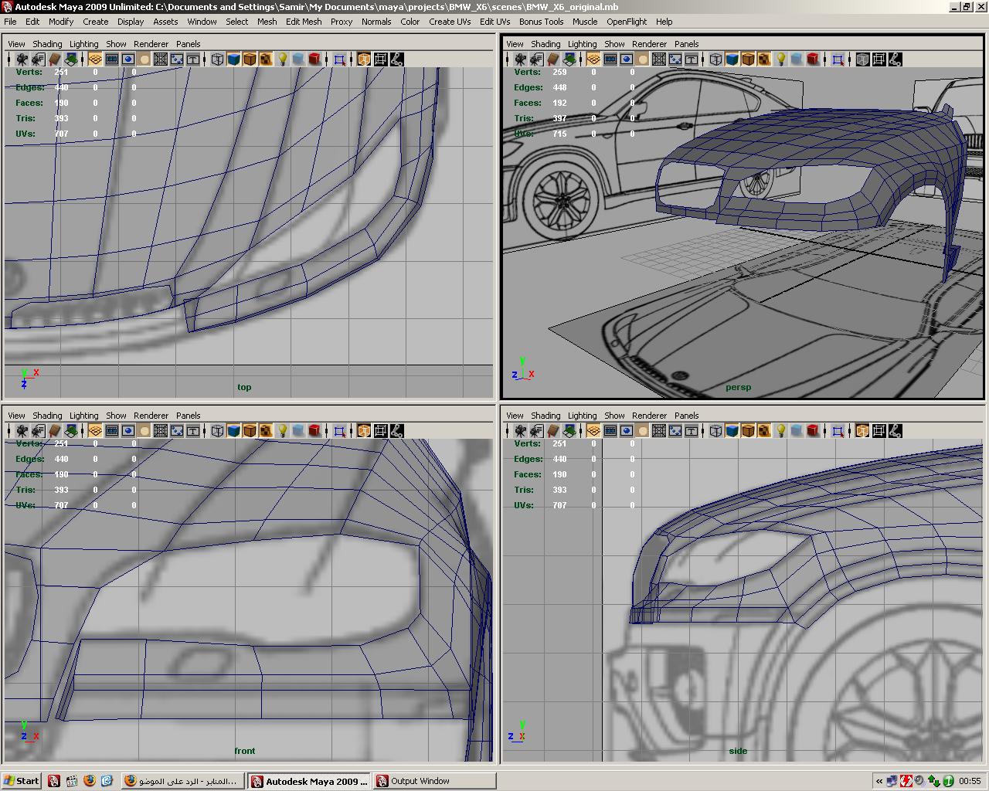Click X-Ray Active Components icon in persp panel

pyautogui.click(x=879, y=59)
